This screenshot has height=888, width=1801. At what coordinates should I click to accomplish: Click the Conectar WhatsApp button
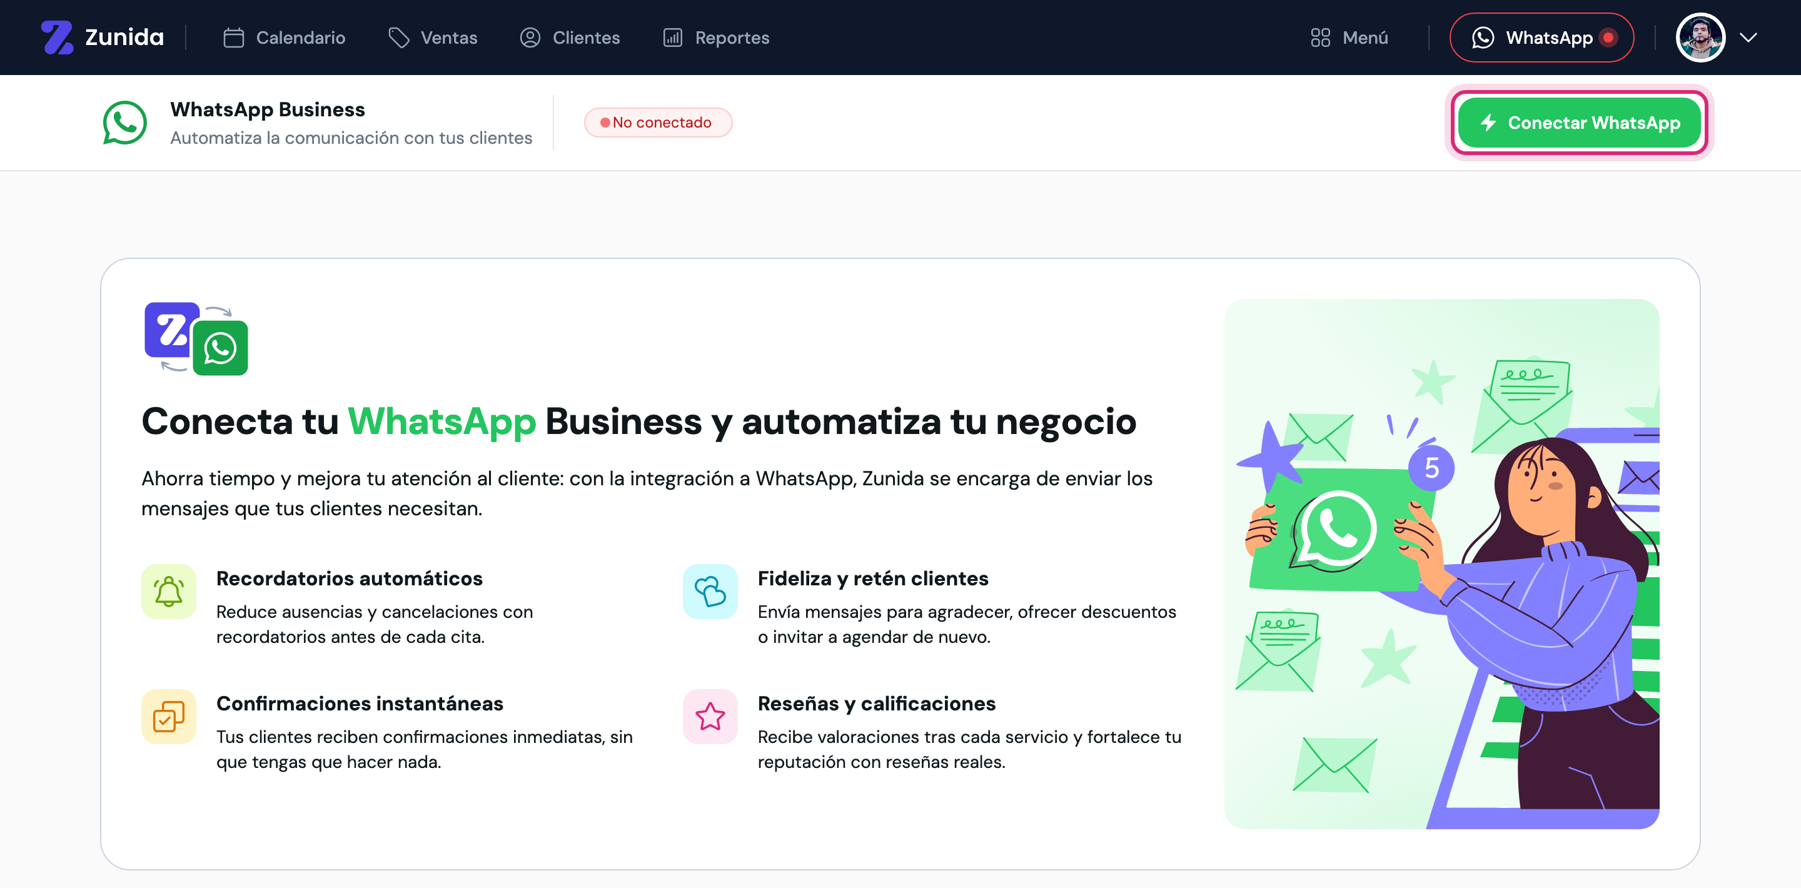click(x=1578, y=123)
